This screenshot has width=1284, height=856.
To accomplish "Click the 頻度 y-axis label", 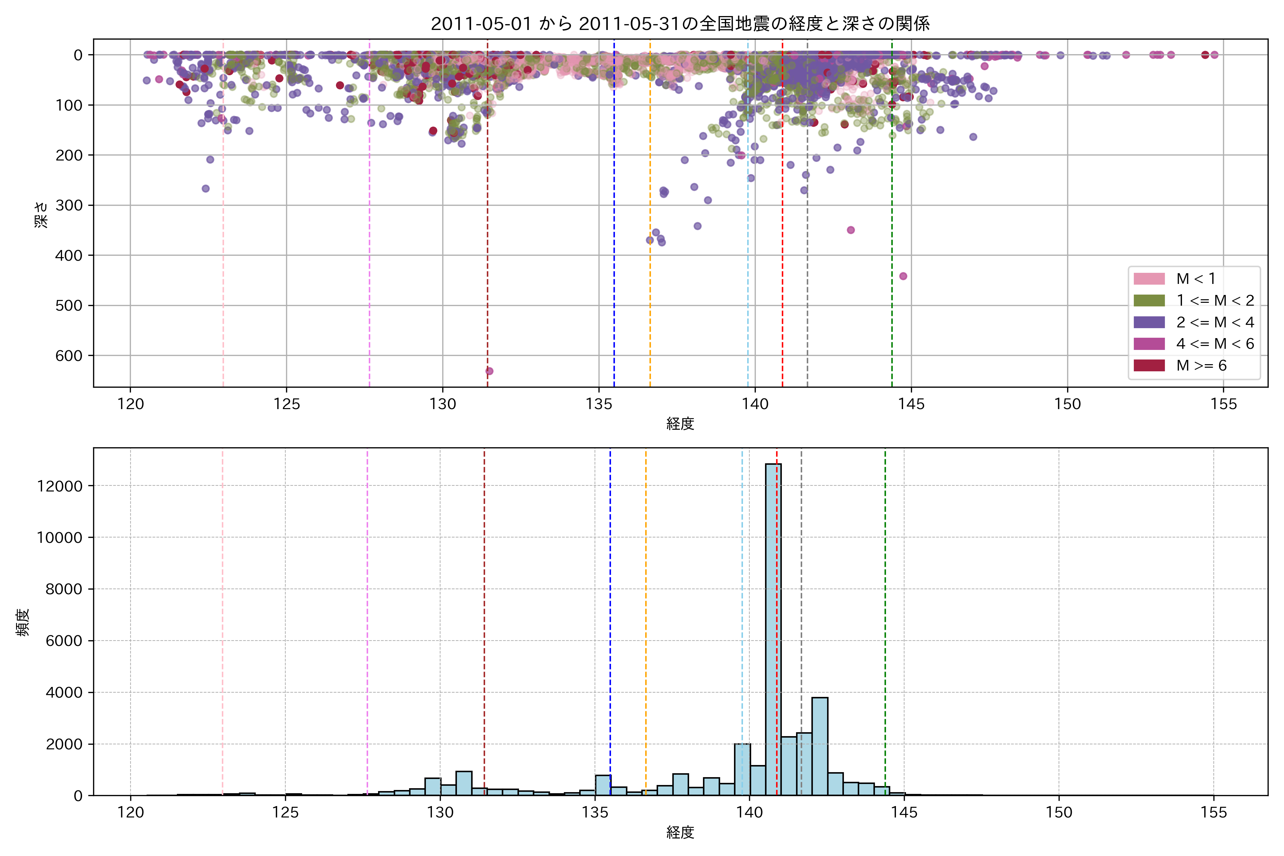I will pos(23,622).
